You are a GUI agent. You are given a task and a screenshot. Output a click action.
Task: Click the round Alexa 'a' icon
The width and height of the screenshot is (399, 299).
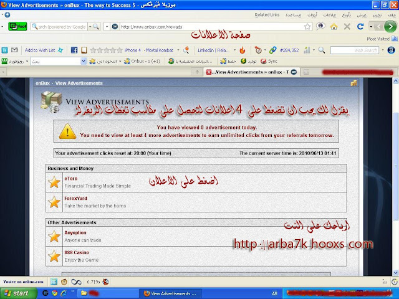[391, 50]
